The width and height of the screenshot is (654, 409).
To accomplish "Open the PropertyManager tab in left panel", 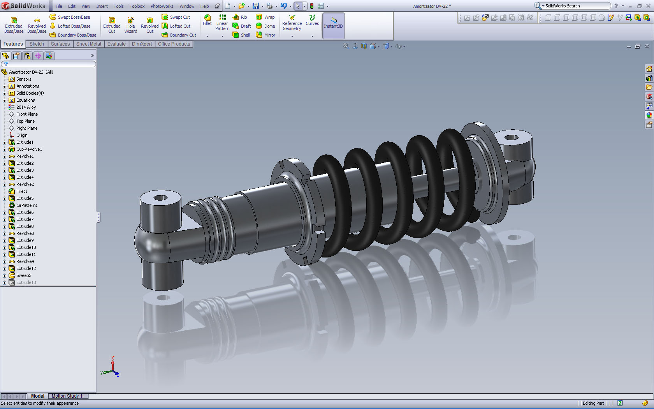I will click(16, 56).
